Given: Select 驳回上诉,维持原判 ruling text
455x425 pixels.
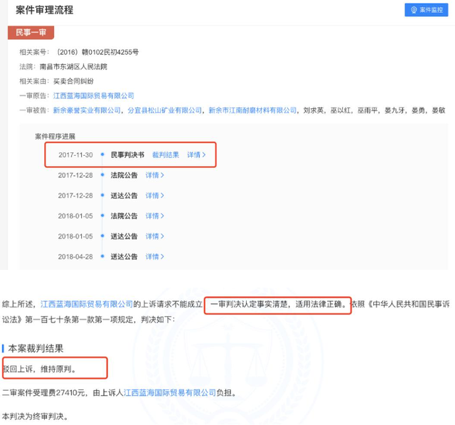Looking at the screenshot, I should click(x=40, y=369).
